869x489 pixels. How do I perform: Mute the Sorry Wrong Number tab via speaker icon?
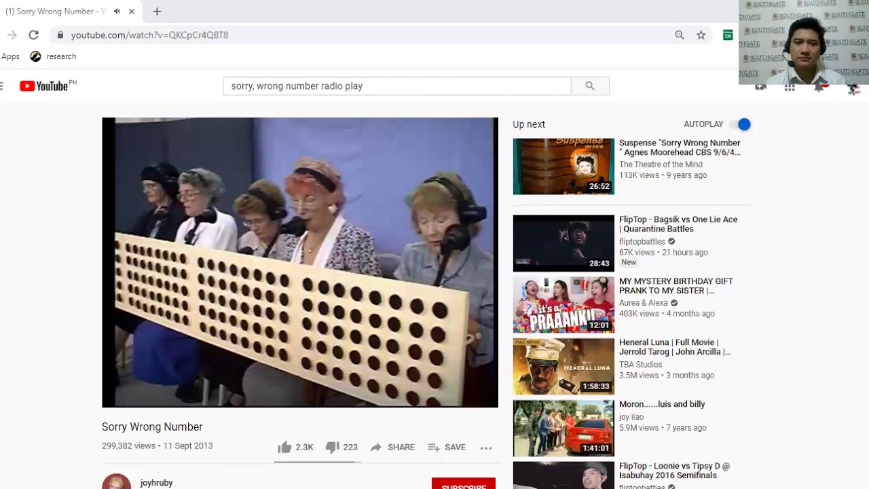pyautogui.click(x=117, y=12)
